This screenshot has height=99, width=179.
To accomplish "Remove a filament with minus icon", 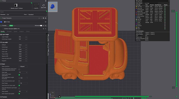I will click(41, 18).
